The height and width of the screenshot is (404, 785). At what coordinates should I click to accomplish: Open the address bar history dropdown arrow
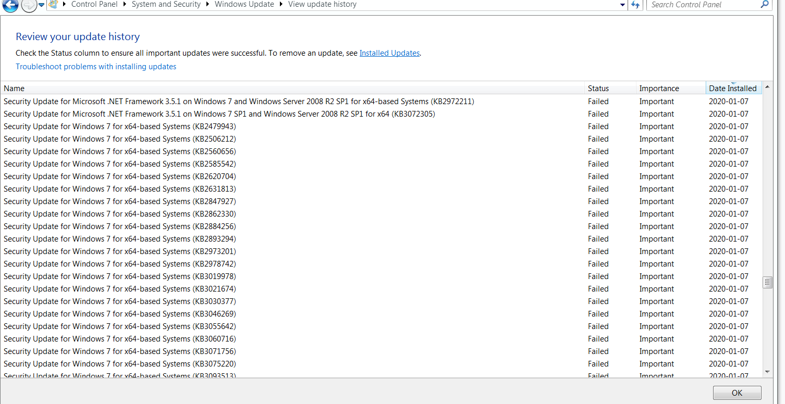623,5
